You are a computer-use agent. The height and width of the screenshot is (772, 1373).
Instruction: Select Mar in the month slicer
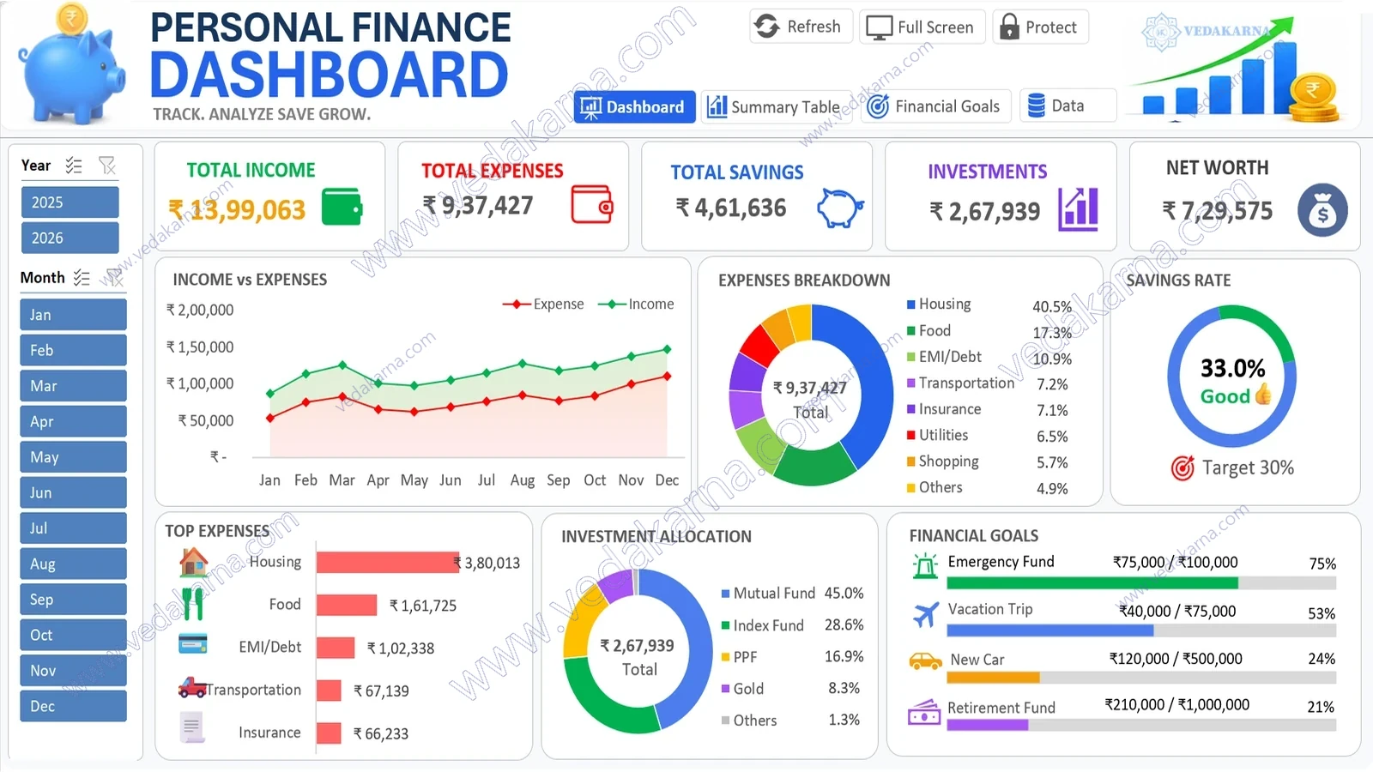73,386
